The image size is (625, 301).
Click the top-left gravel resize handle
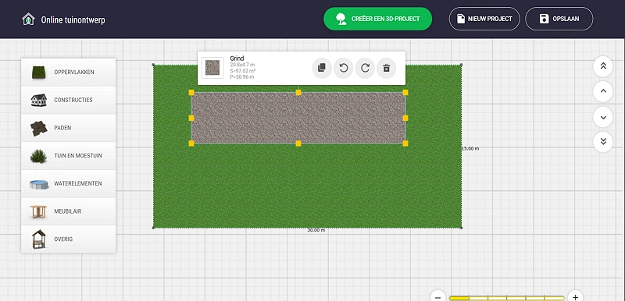(191, 92)
